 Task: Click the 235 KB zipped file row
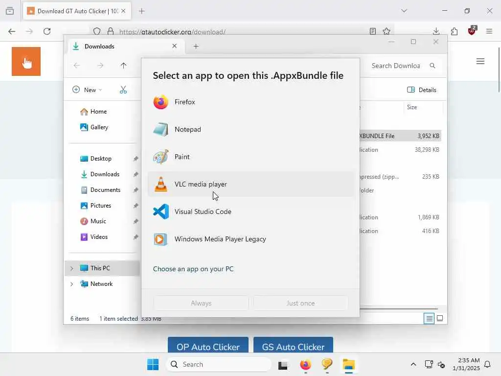tap(400, 176)
